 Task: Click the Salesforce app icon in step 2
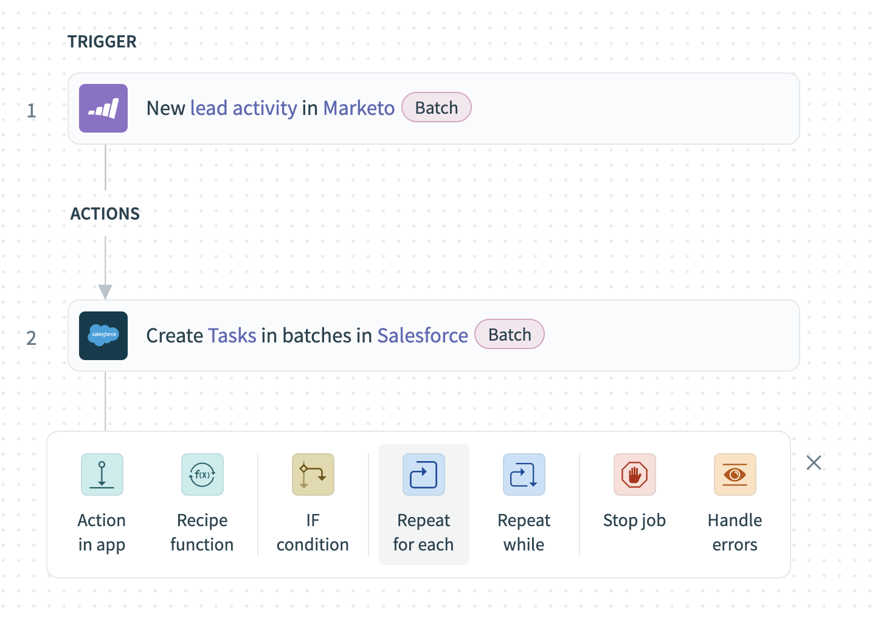coord(103,336)
